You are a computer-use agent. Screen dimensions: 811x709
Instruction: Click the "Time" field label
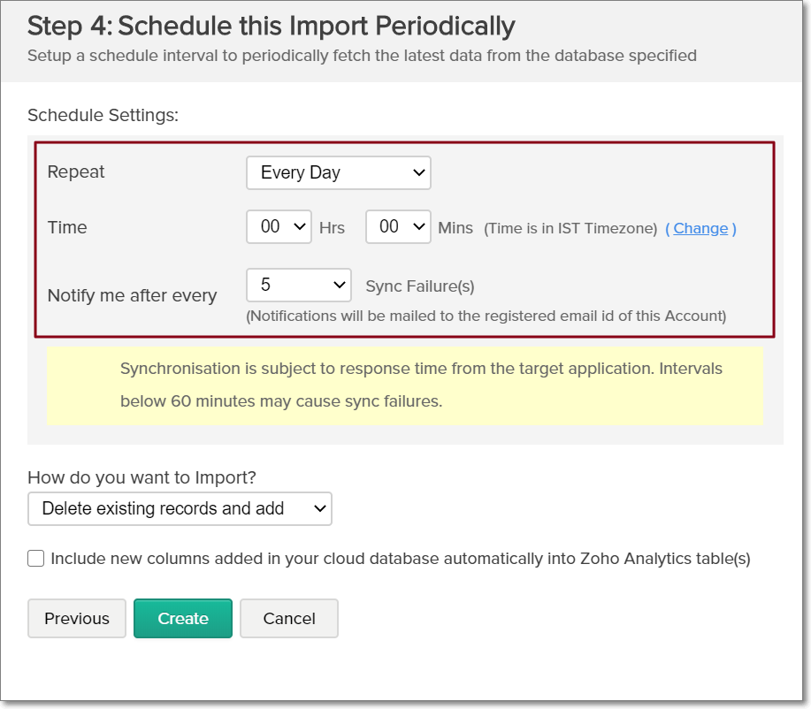[x=67, y=227]
